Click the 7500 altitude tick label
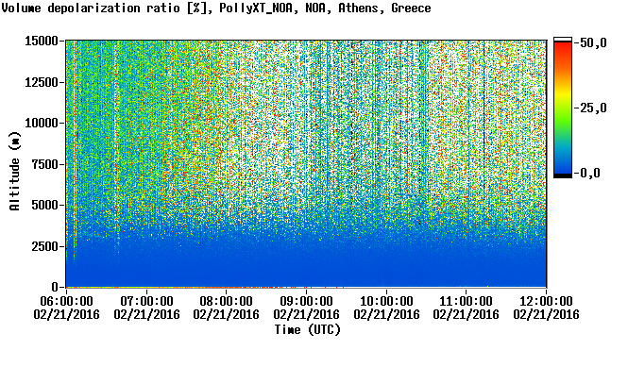 44,164
